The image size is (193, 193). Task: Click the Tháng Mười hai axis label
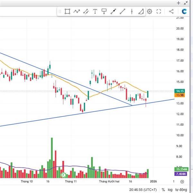109,181
